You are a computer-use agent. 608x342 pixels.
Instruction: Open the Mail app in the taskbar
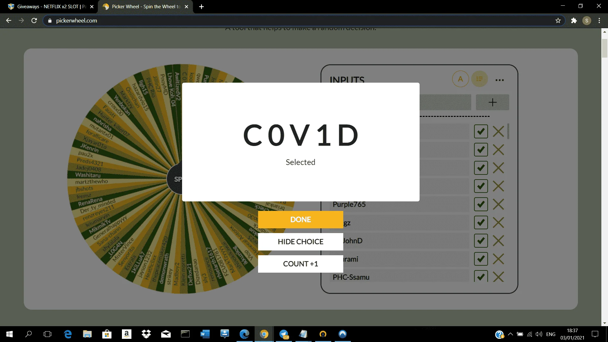click(166, 334)
